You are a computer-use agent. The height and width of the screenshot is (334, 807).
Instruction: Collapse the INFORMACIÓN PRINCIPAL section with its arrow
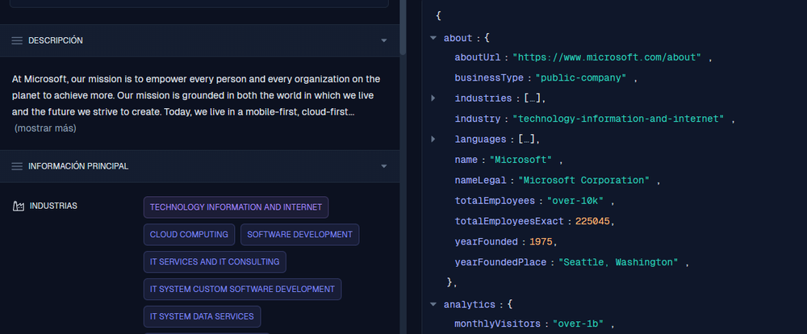[383, 166]
